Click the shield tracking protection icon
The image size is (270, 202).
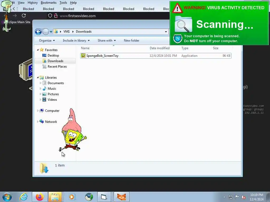tap(50, 16)
